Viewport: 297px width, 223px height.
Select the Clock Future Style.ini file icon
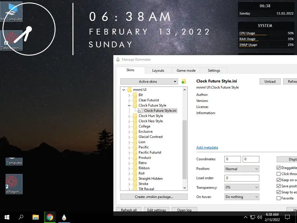(x=140, y=111)
